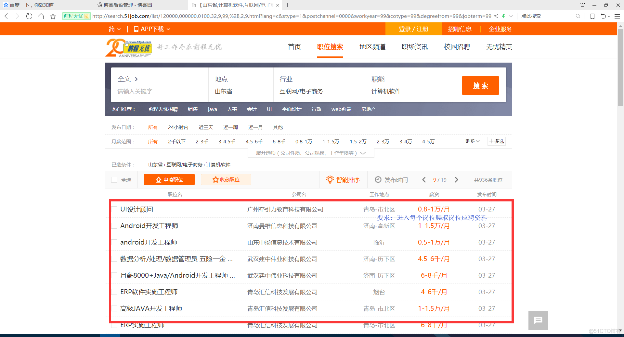
Task: Click the browser forward arrow
Action: coord(17,16)
